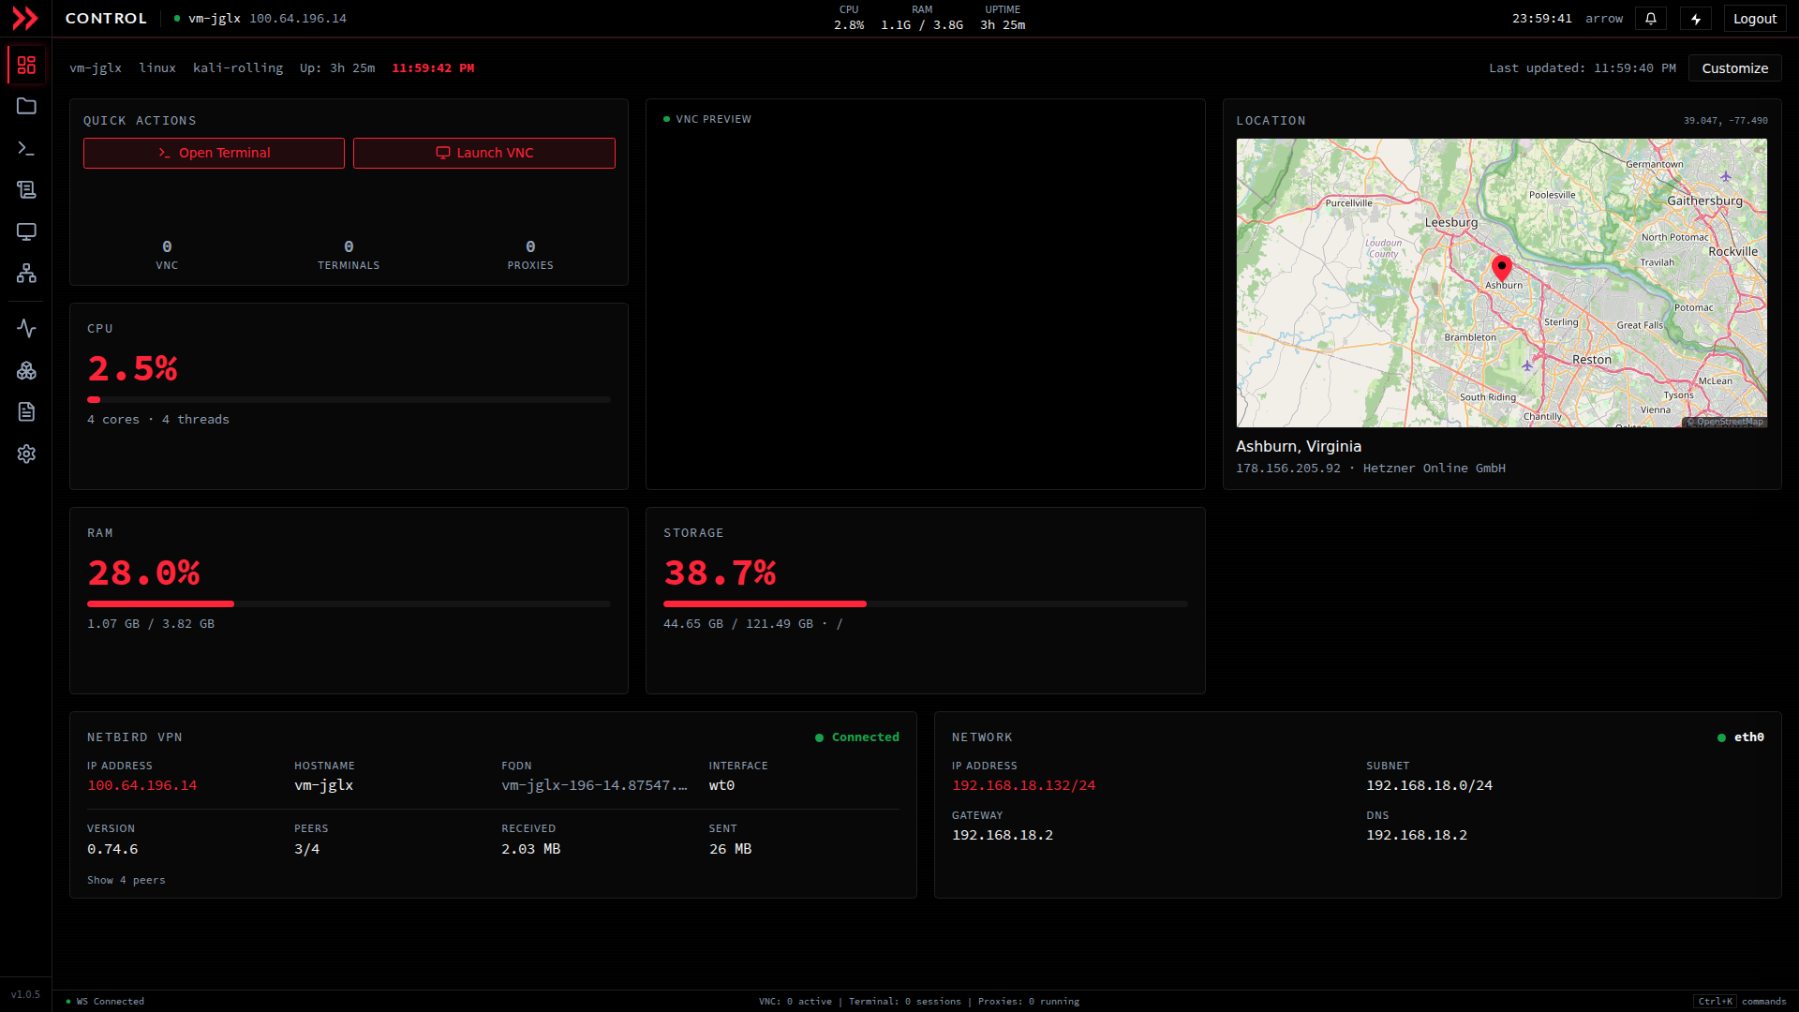Click the VNC preview panel area
The height and width of the screenshot is (1012, 1799).
coord(926,294)
